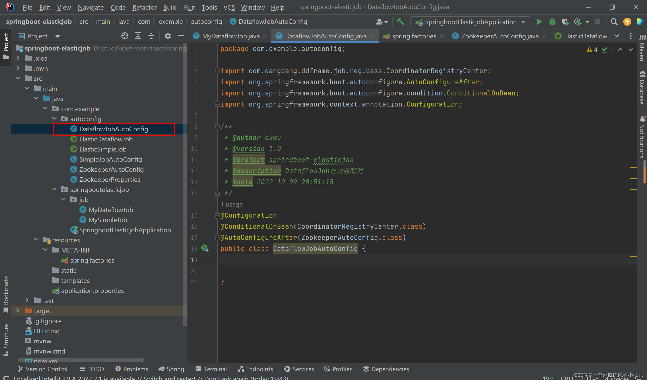The width and height of the screenshot is (647, 380).
Task: Toggle the Structure tool window
Action: point(6,339)
